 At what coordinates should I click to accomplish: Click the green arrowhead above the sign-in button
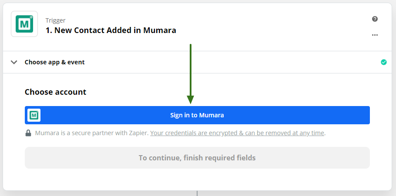(191, 100)
